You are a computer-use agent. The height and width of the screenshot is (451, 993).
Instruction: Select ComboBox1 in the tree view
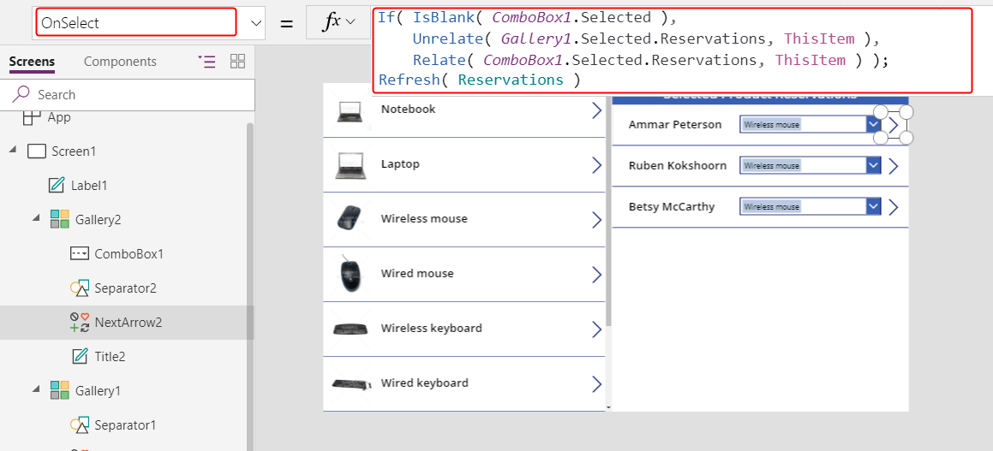(129, 253)
